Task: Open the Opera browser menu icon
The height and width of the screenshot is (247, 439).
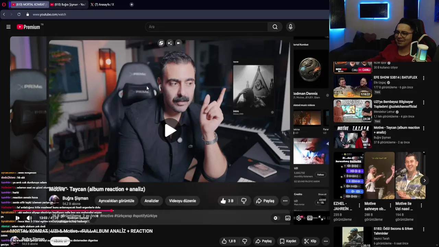Action: [x=3, y=4]
